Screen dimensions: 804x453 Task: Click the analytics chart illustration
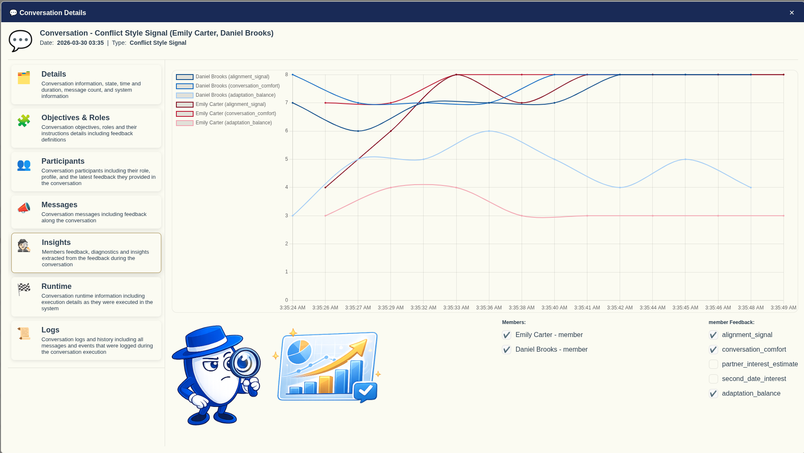click(328, 366)
